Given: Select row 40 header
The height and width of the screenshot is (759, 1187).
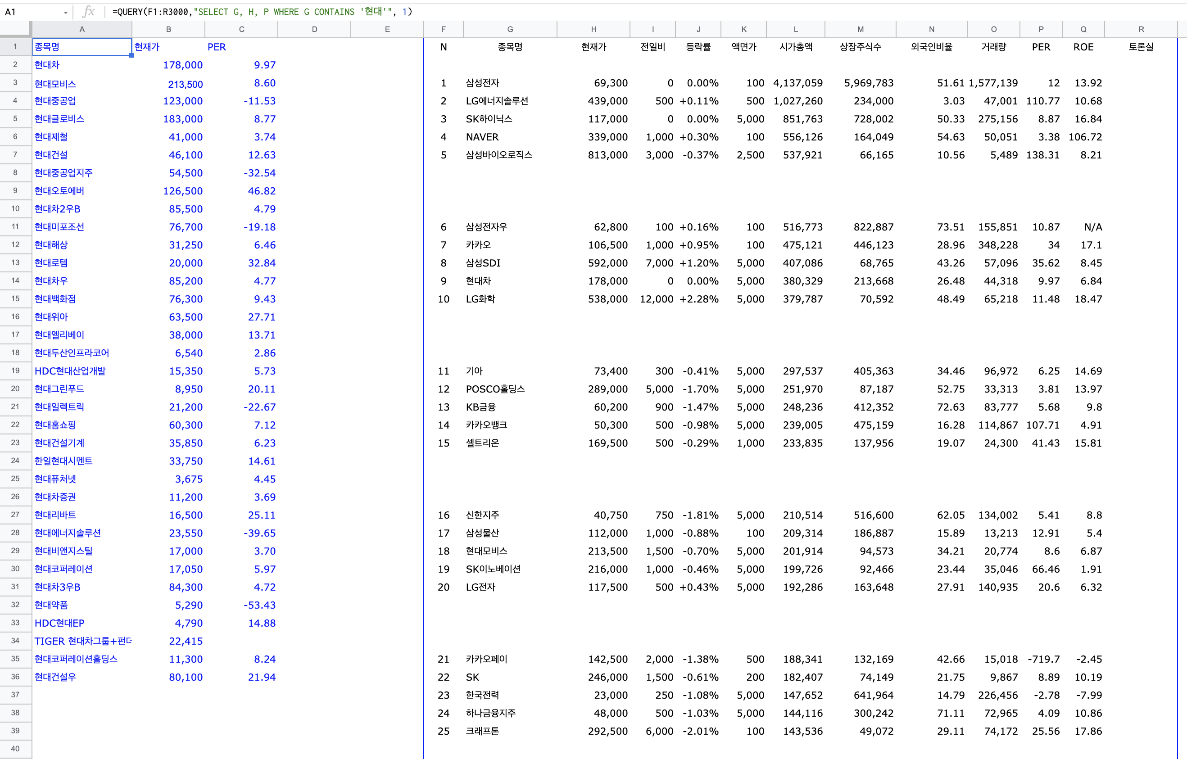Looking at the screenshot, I should point(15,749).
